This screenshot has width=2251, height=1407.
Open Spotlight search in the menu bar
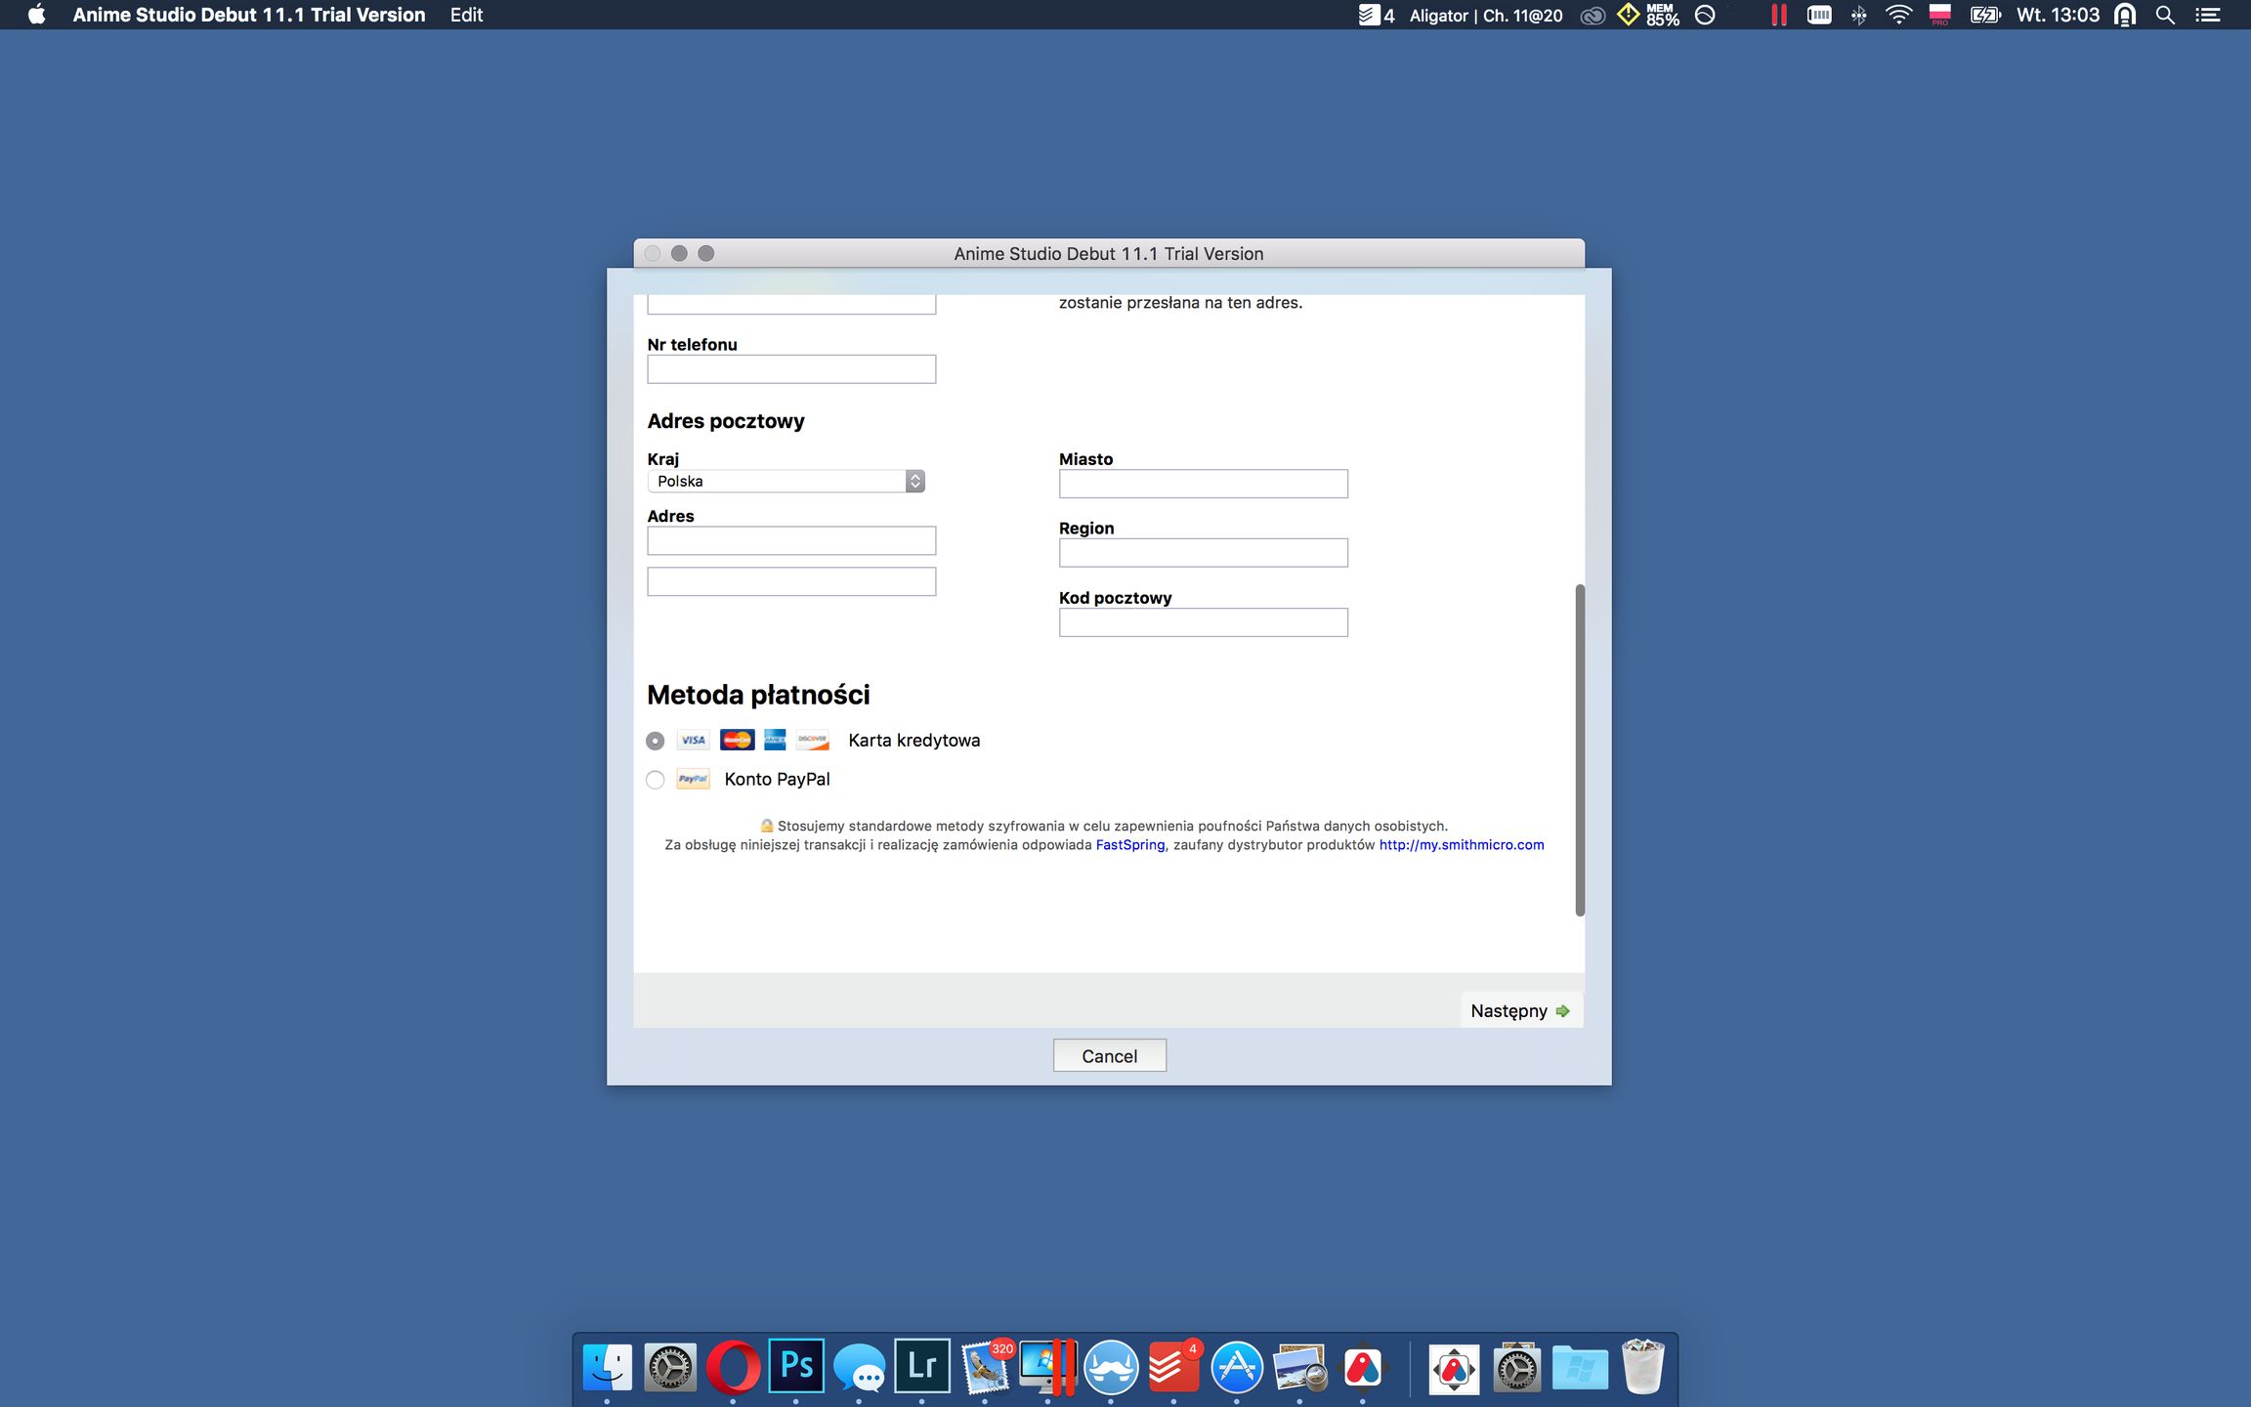point(2164,15)
